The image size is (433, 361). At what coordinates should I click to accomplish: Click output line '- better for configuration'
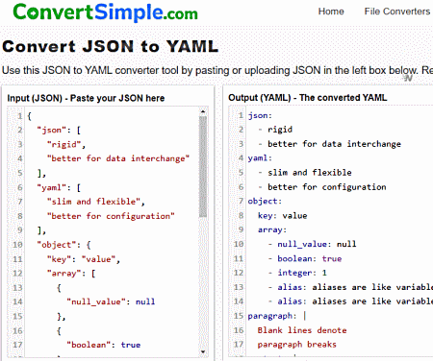coord(322,187)
